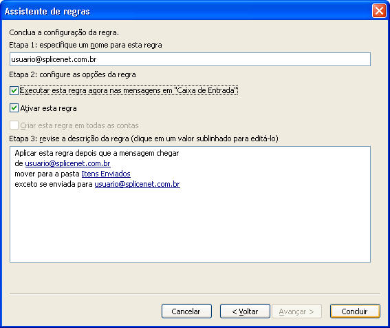This screenshot has height=328, width=390.
Task: Click 'Aplicar esta regra depois' description line
Action: coord(97,153)
